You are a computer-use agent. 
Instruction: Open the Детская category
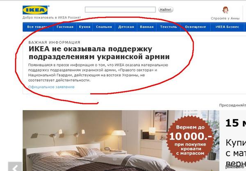(126, 27)
